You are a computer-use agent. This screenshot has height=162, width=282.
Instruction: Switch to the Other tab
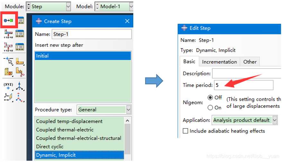[x=250, y=62]
